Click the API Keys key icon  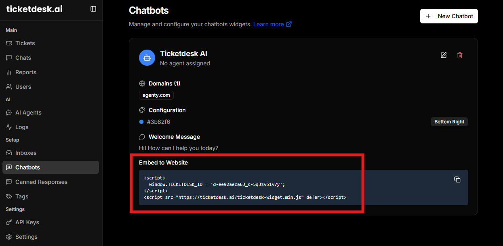click(x=9, y=222)
